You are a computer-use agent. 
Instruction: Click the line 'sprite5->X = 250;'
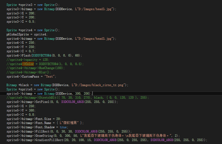coord(21,106)
